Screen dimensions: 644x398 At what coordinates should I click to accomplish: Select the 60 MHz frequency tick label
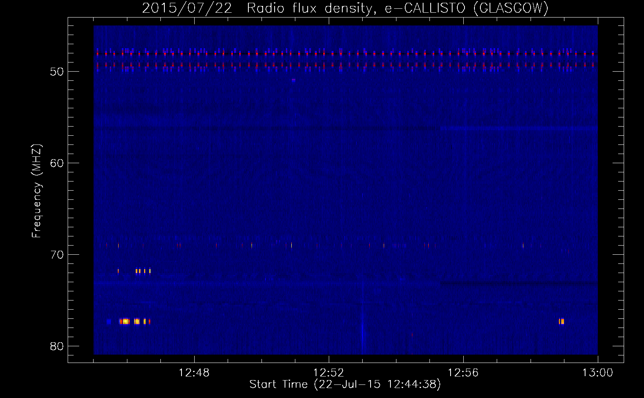(x=57, y=163)
